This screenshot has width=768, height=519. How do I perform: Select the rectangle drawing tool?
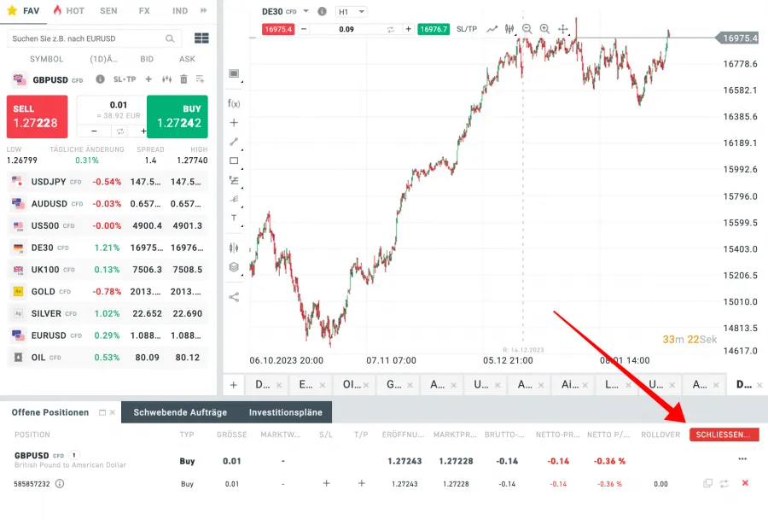click(234, 160)
